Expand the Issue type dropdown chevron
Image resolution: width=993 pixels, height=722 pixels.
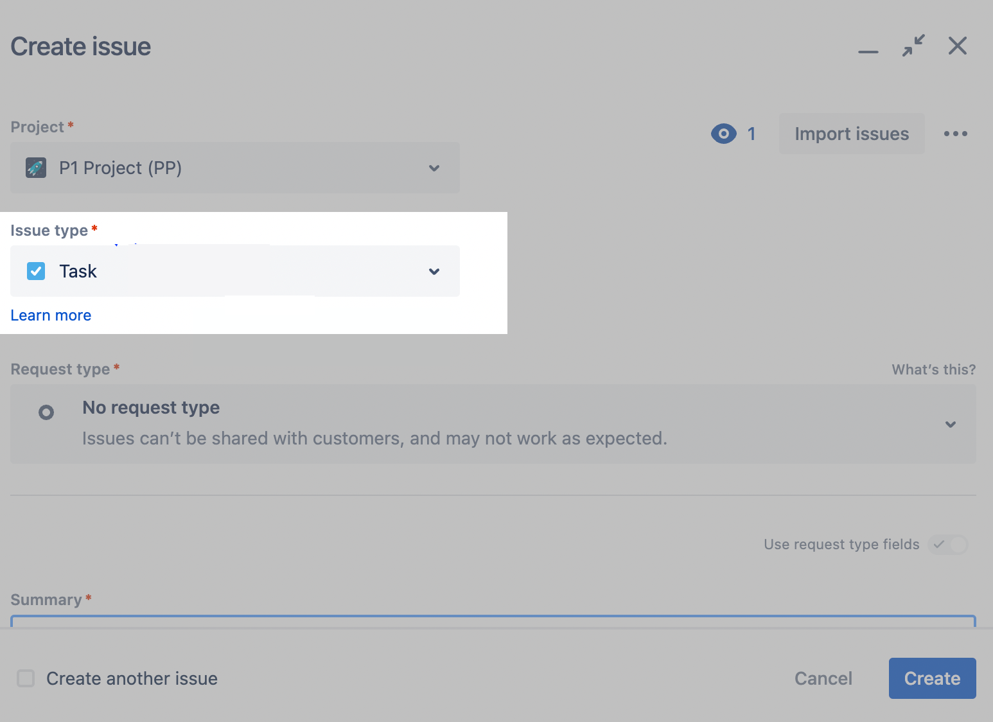[x=434, y=272]
